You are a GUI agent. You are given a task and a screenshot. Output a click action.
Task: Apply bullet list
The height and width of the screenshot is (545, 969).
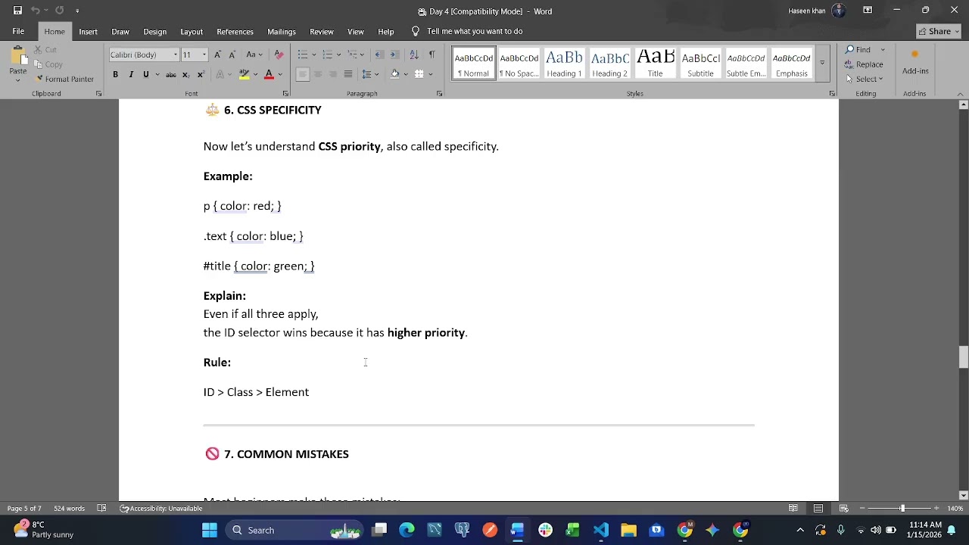[x=303, y=54]
